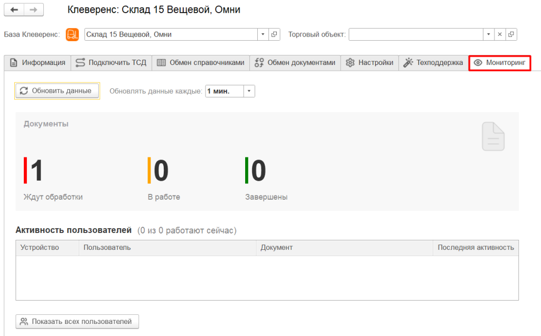Viewport: 541px width, 336px height.
Task: Click the document icon in Документы panel
Action: coord(493,136)
